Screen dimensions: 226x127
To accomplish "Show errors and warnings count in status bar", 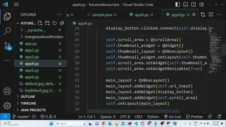I will 48,117.
